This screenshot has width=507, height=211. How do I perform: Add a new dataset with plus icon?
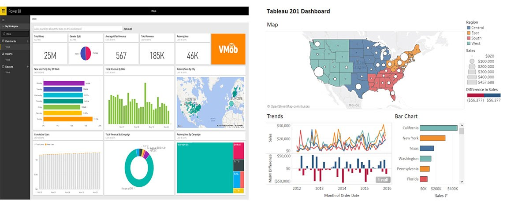(x=27, y=66)
